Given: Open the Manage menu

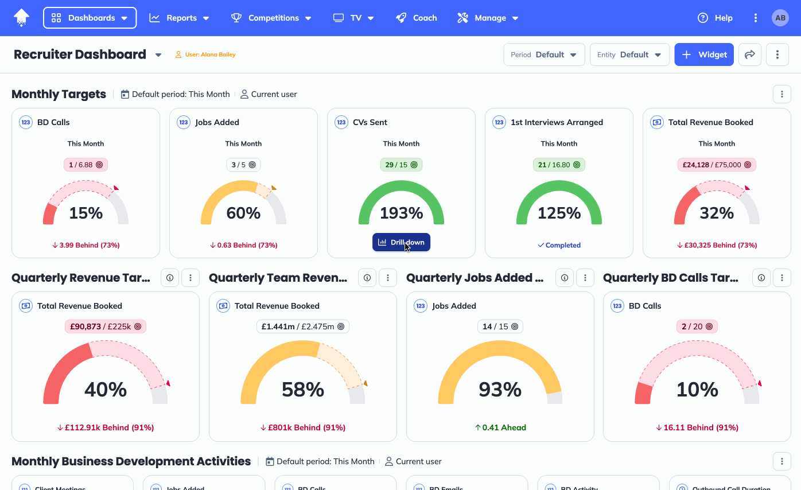Looking at the screenshot, I should (x=488, y=18).
